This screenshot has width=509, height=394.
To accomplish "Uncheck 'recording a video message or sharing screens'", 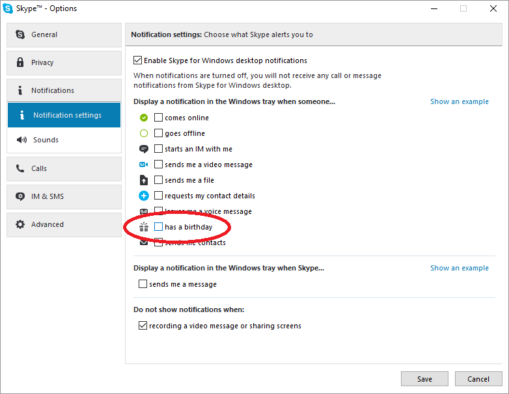I will 143,325.
